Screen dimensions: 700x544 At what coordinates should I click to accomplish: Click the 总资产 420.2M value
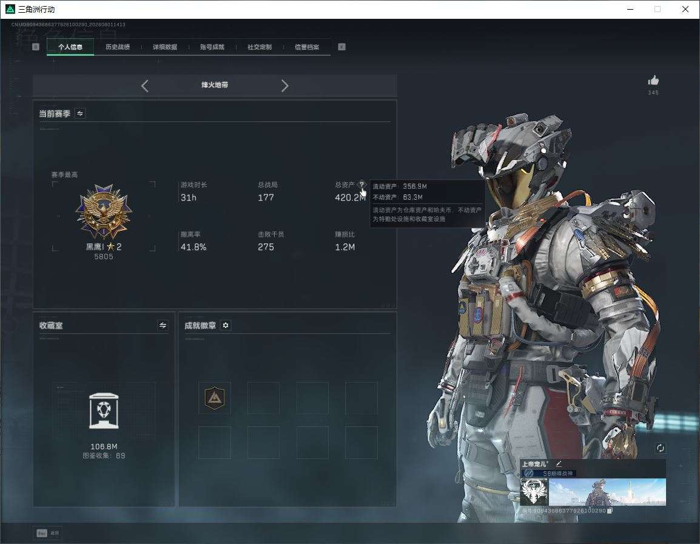350,197
